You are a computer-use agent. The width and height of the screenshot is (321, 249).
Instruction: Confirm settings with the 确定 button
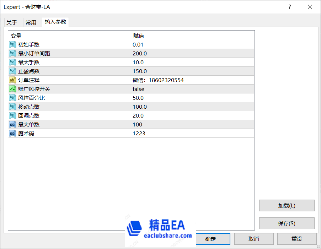point(210,239)
